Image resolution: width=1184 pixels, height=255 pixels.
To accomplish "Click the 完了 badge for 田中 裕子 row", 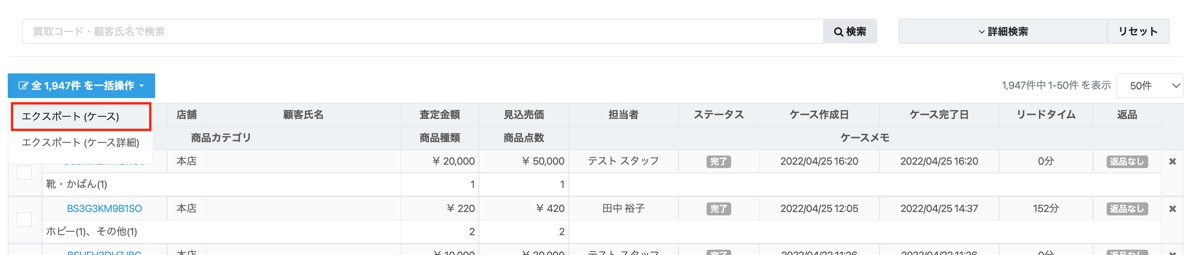I will point(719,209).
